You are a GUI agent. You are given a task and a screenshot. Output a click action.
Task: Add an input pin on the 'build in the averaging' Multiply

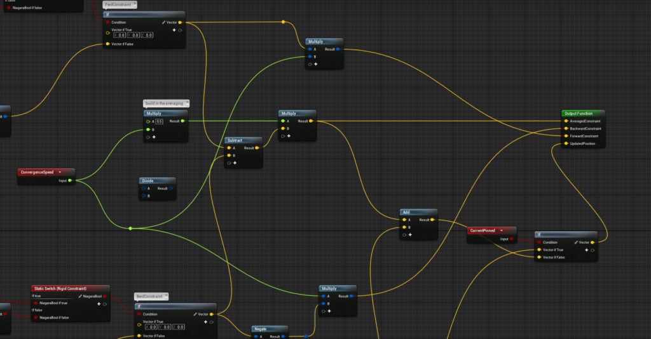[x=154, y=137]
